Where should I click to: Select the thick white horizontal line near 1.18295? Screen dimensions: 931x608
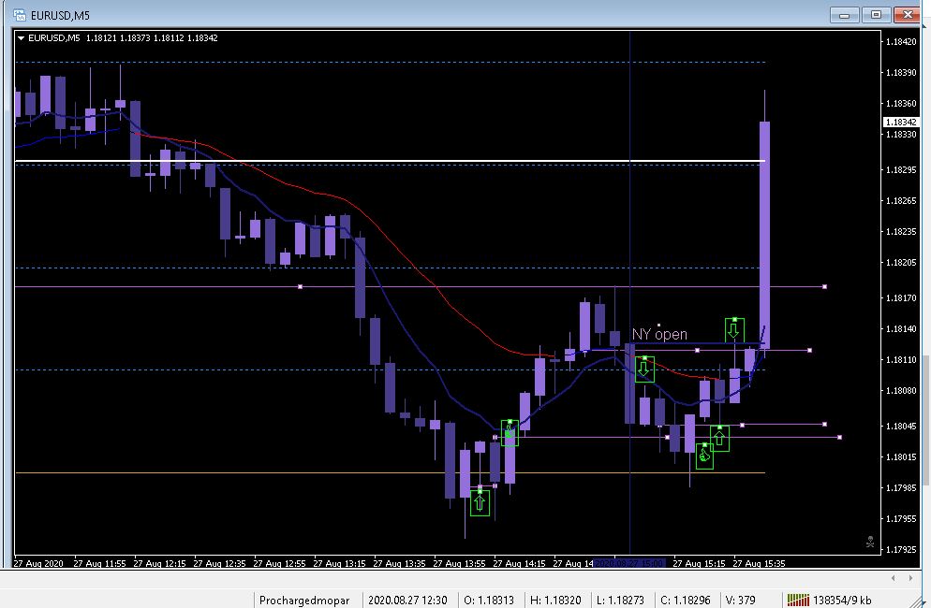(390, 161)
